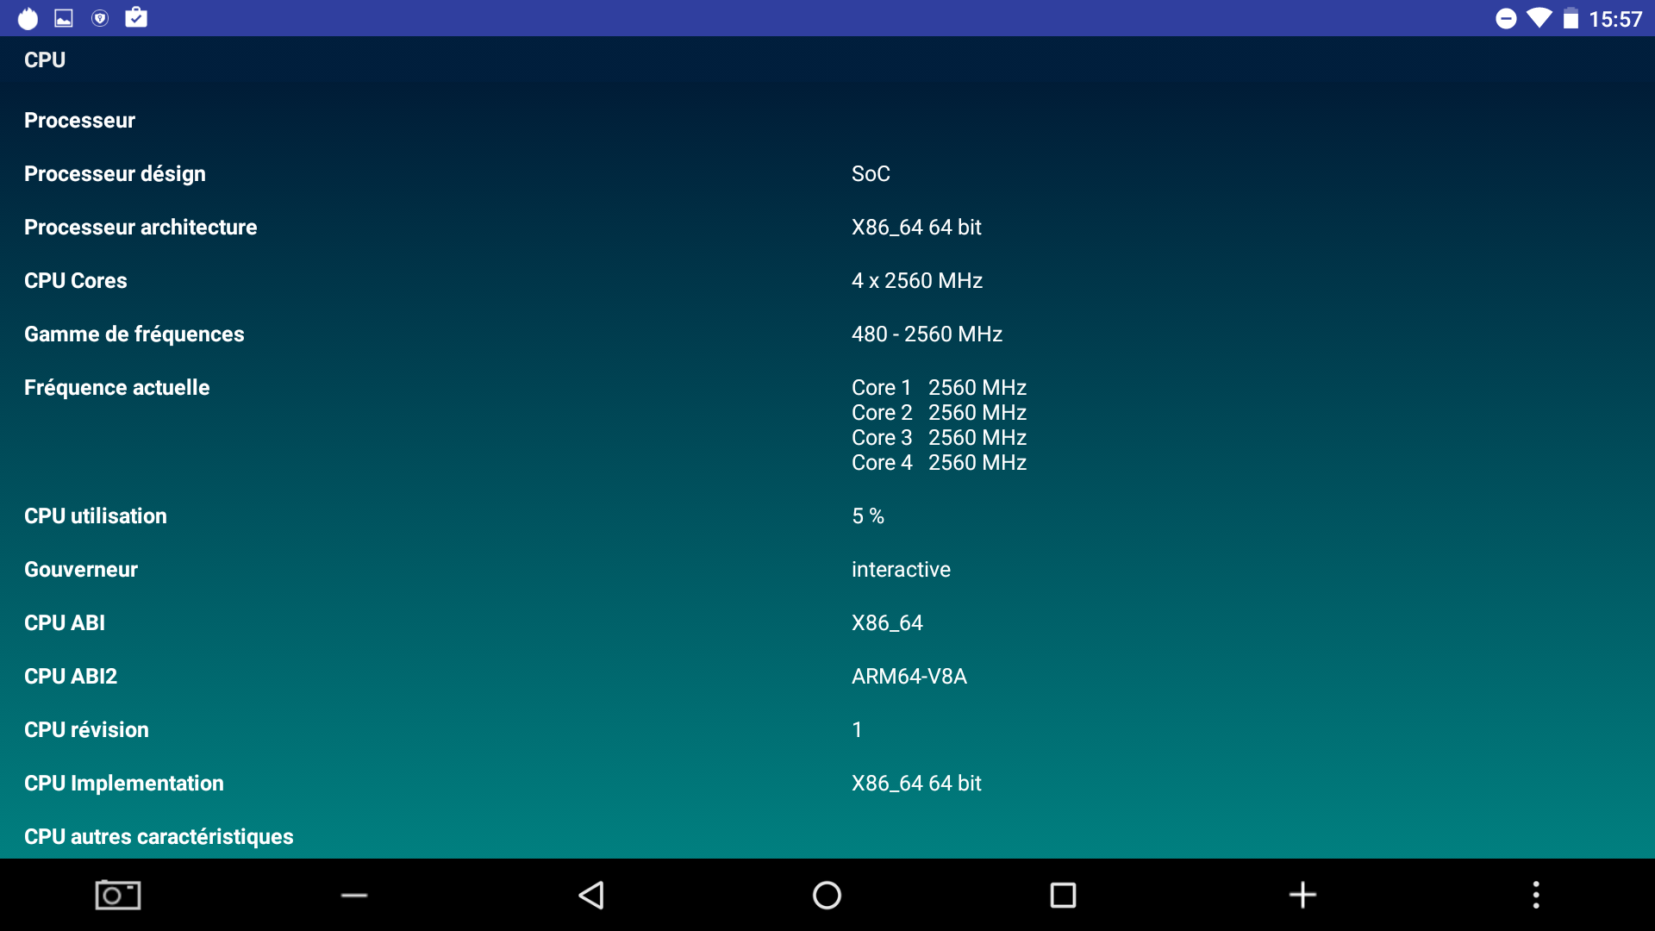Open the three-dot overflow menu
Viewport: 1655px width, 931px height.
(x=1535, y=895)
